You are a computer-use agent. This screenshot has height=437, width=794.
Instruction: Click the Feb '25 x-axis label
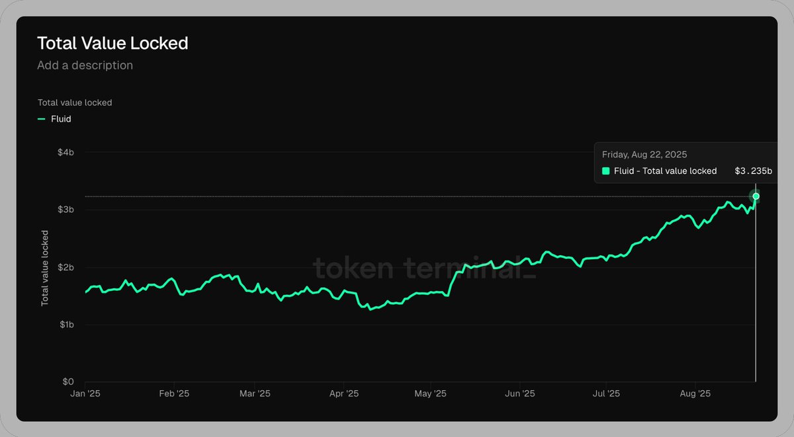(174, 393)
